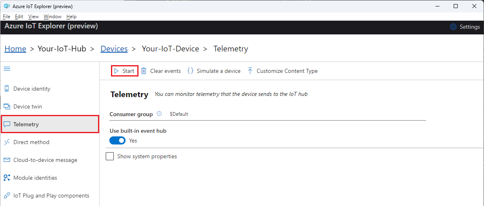Open the Module identities sidebar icon
484x206 pixels.
(7, 178)
